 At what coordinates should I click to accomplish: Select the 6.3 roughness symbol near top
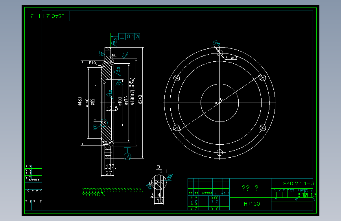pyautogui.click(x=125, y=55)
